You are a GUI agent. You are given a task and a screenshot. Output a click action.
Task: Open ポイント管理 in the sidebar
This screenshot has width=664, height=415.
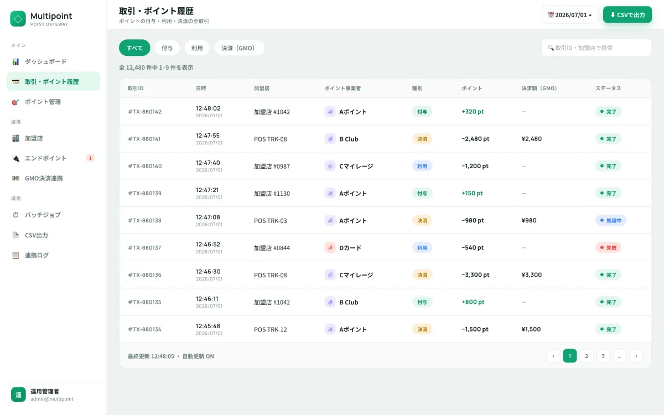[x=53, y=102]
